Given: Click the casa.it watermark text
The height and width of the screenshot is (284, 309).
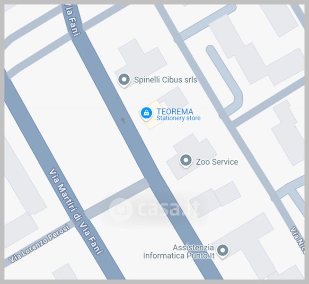Looking at the screenshot, I should point(168,209).
